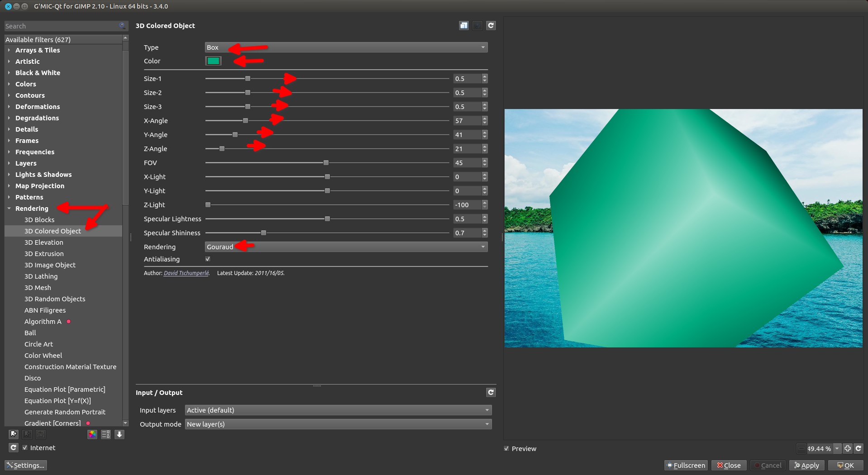The width and height of the screenshot is (868, 475).
Task: Select the Algorithm A filter
Action: click(x=43, y=321)
